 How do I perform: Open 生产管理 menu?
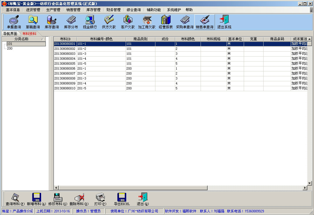[x=53, y=10]
